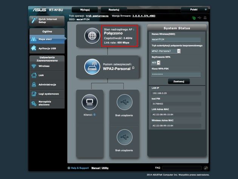Click the Restartuj button
This screenshot has height=179, width=238.
click(x=114, y=10)
